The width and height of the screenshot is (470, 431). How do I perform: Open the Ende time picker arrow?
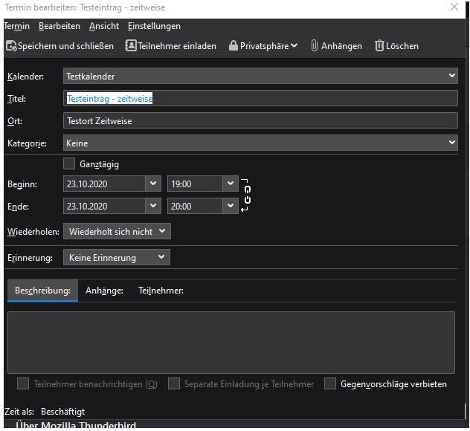[x=231, y=206]
